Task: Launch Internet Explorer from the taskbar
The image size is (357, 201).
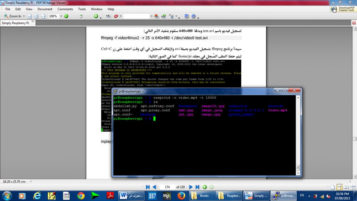Action: [37, 196]
